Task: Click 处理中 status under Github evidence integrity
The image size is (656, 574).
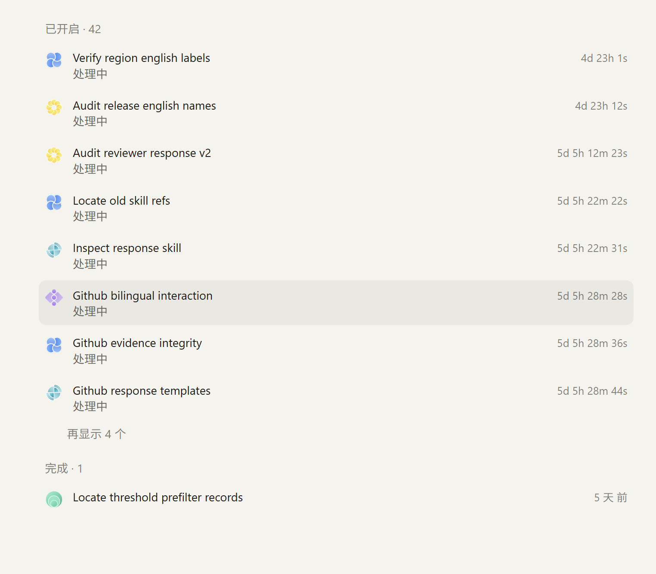Action: tap(90, 359)
